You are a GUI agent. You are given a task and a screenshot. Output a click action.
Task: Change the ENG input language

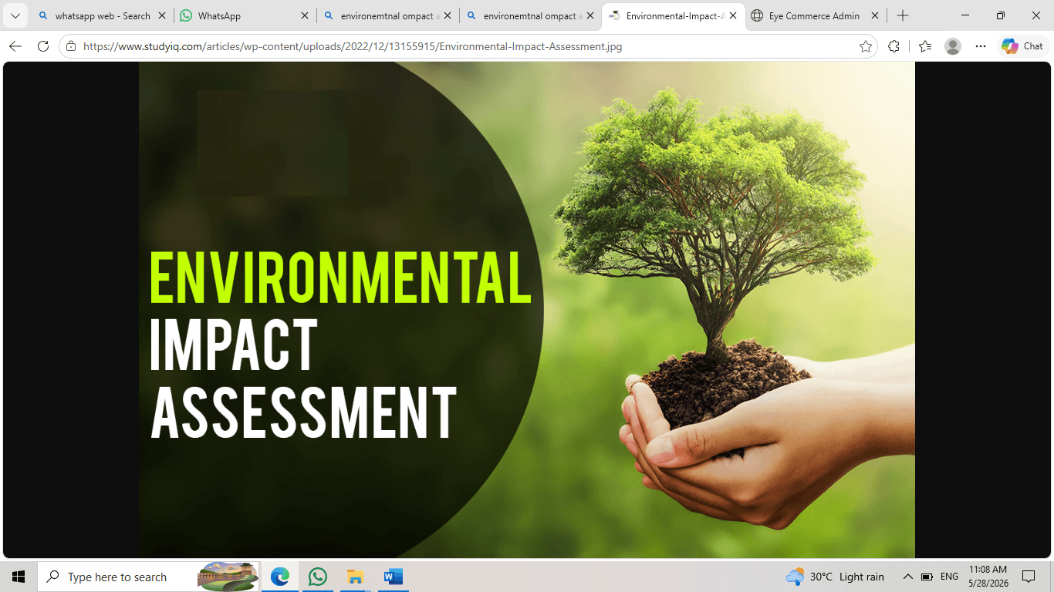950,577
